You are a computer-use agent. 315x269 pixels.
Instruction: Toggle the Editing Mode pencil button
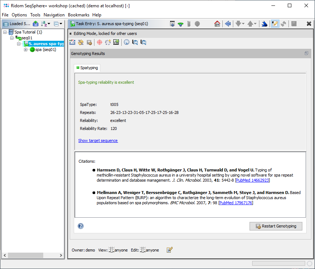[275, 24]
